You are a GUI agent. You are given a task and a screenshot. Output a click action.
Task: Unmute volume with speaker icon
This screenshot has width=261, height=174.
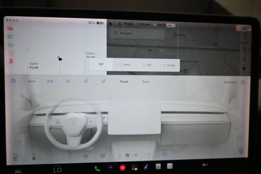(x=205, y=165)
